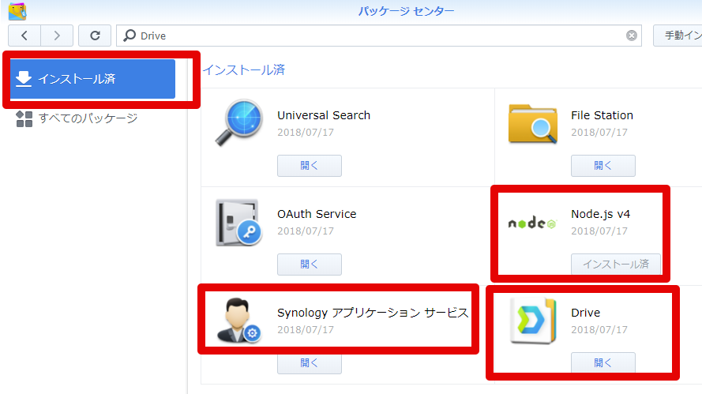This screenshot has width=702, height=394.
Task: Click the File Station title
Action: pyautogui.click(x=603, y=115)
